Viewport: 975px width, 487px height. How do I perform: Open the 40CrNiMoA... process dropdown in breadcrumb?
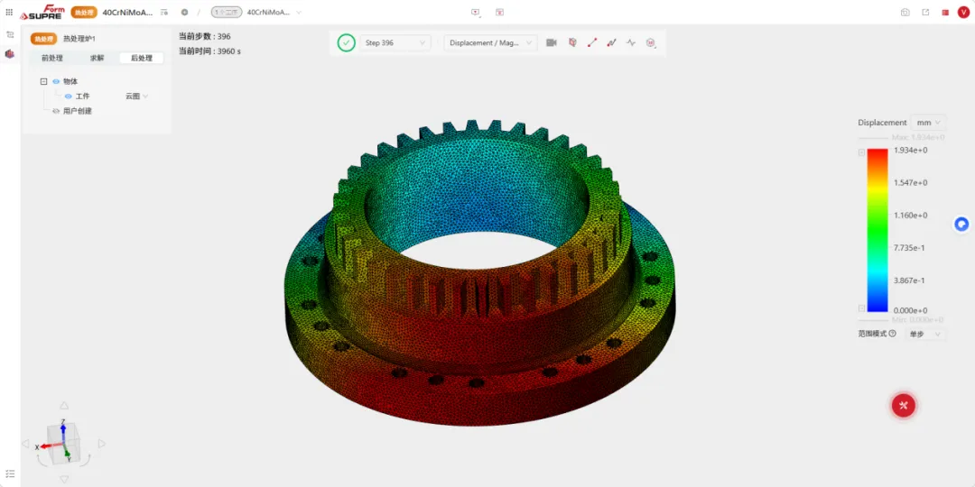click(x=274, y=13)
